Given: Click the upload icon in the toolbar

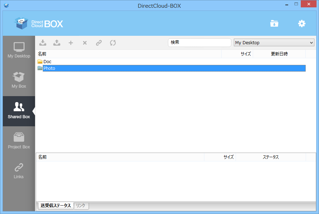Looking at the screenshot, I should point(56,42).
